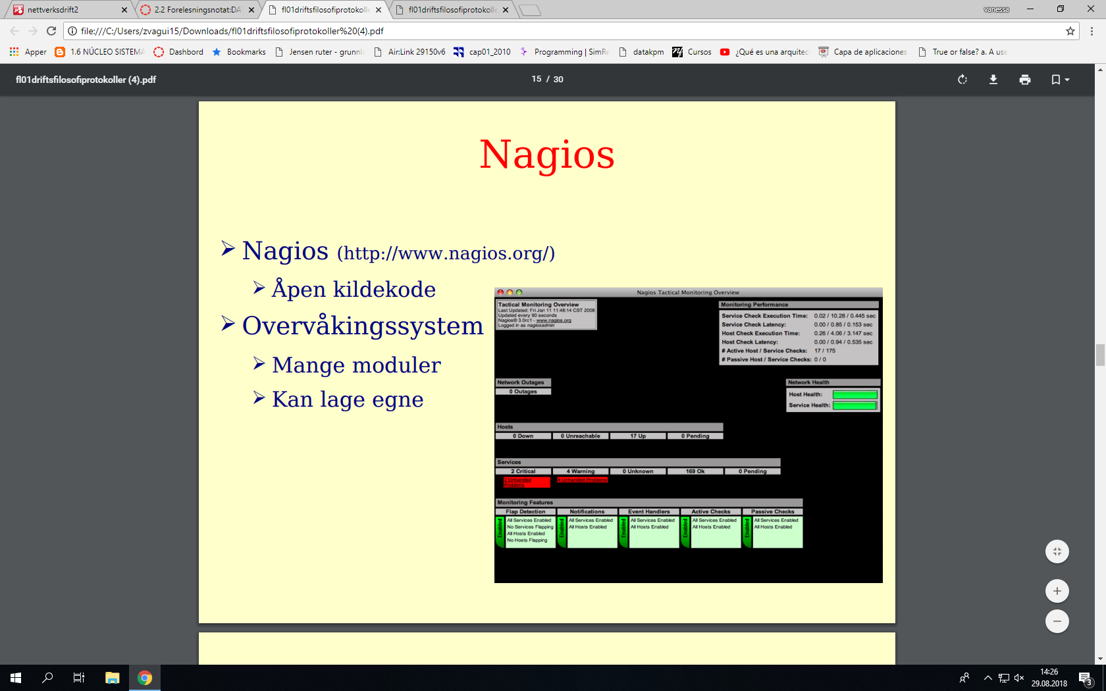Open a new browser tab
1106x691 pixels.
pos(530,10)
